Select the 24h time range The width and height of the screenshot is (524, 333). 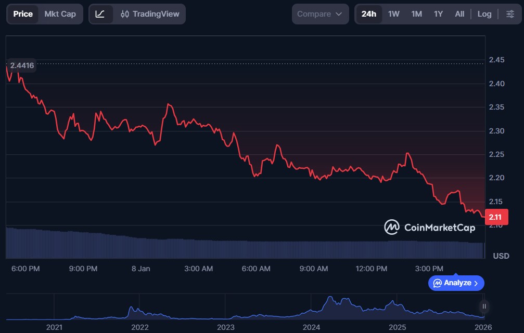click(x=368, y=14)
